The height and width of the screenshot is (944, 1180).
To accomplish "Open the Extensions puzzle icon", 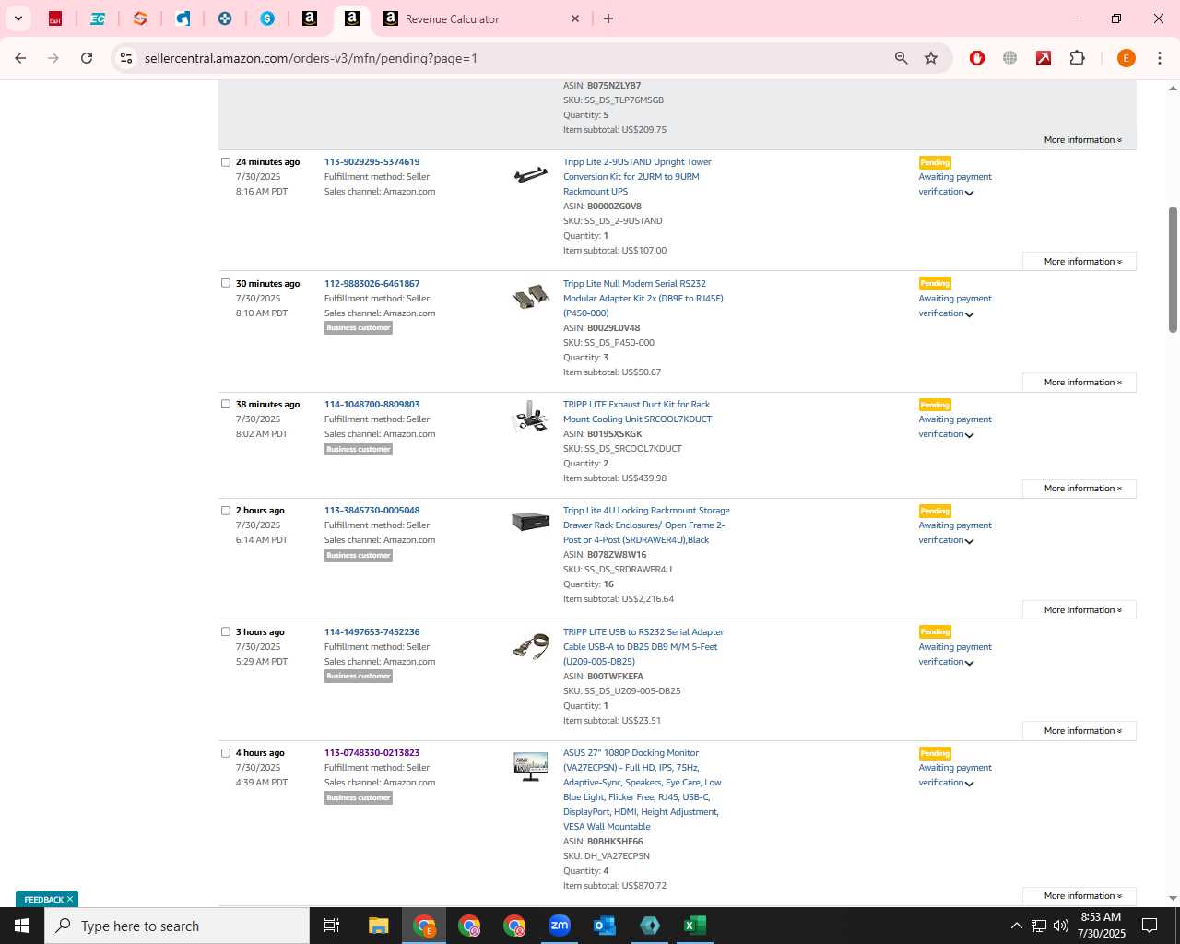I will click(x=1077, y=58).
